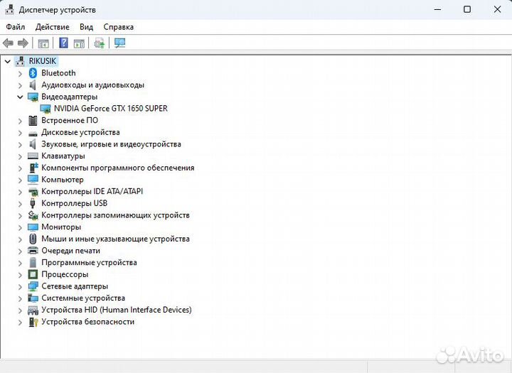Image resolution: width=512 pixels, height=373 pixels.
Task: Click the Дисковые устройства drive icon
Action: click(x=33, y=133)
